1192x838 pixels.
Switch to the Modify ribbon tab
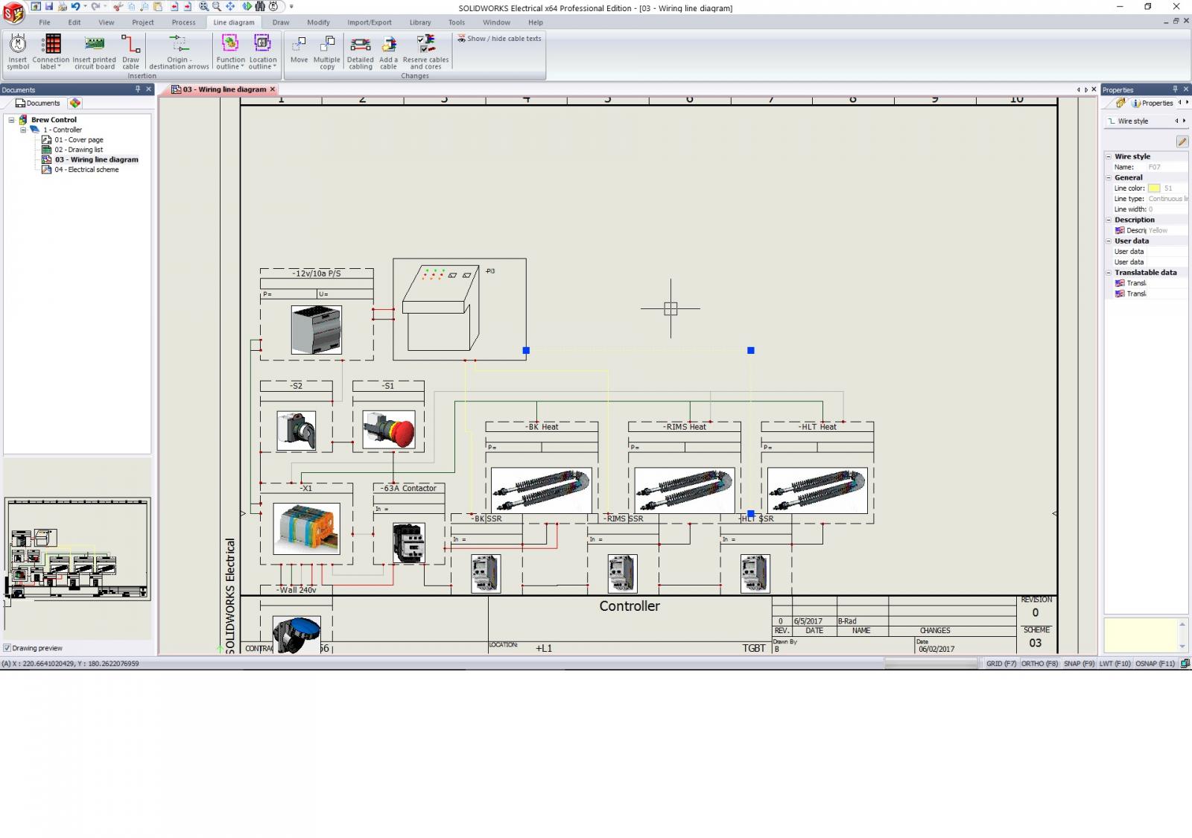click(x=318, y=22)
